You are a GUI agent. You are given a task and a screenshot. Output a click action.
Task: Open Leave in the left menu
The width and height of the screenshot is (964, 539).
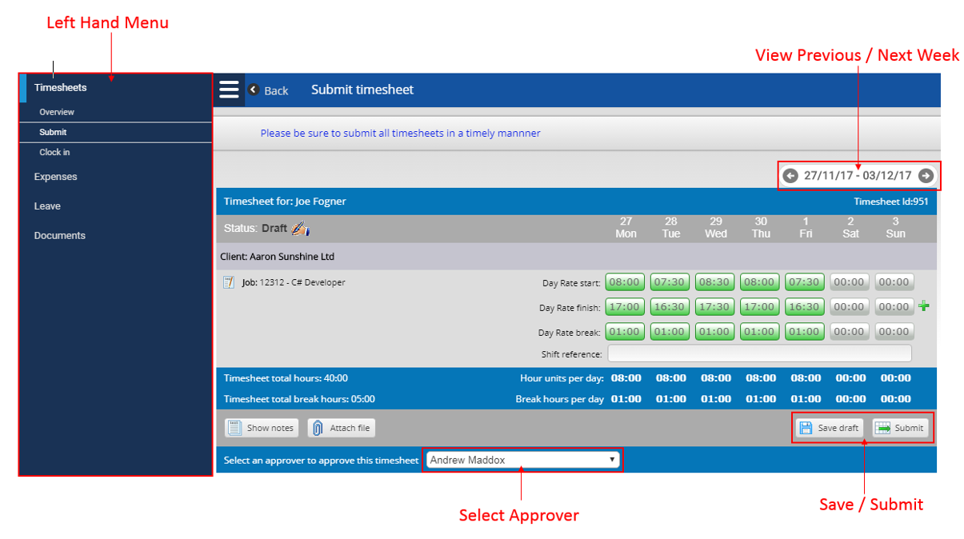47,206
